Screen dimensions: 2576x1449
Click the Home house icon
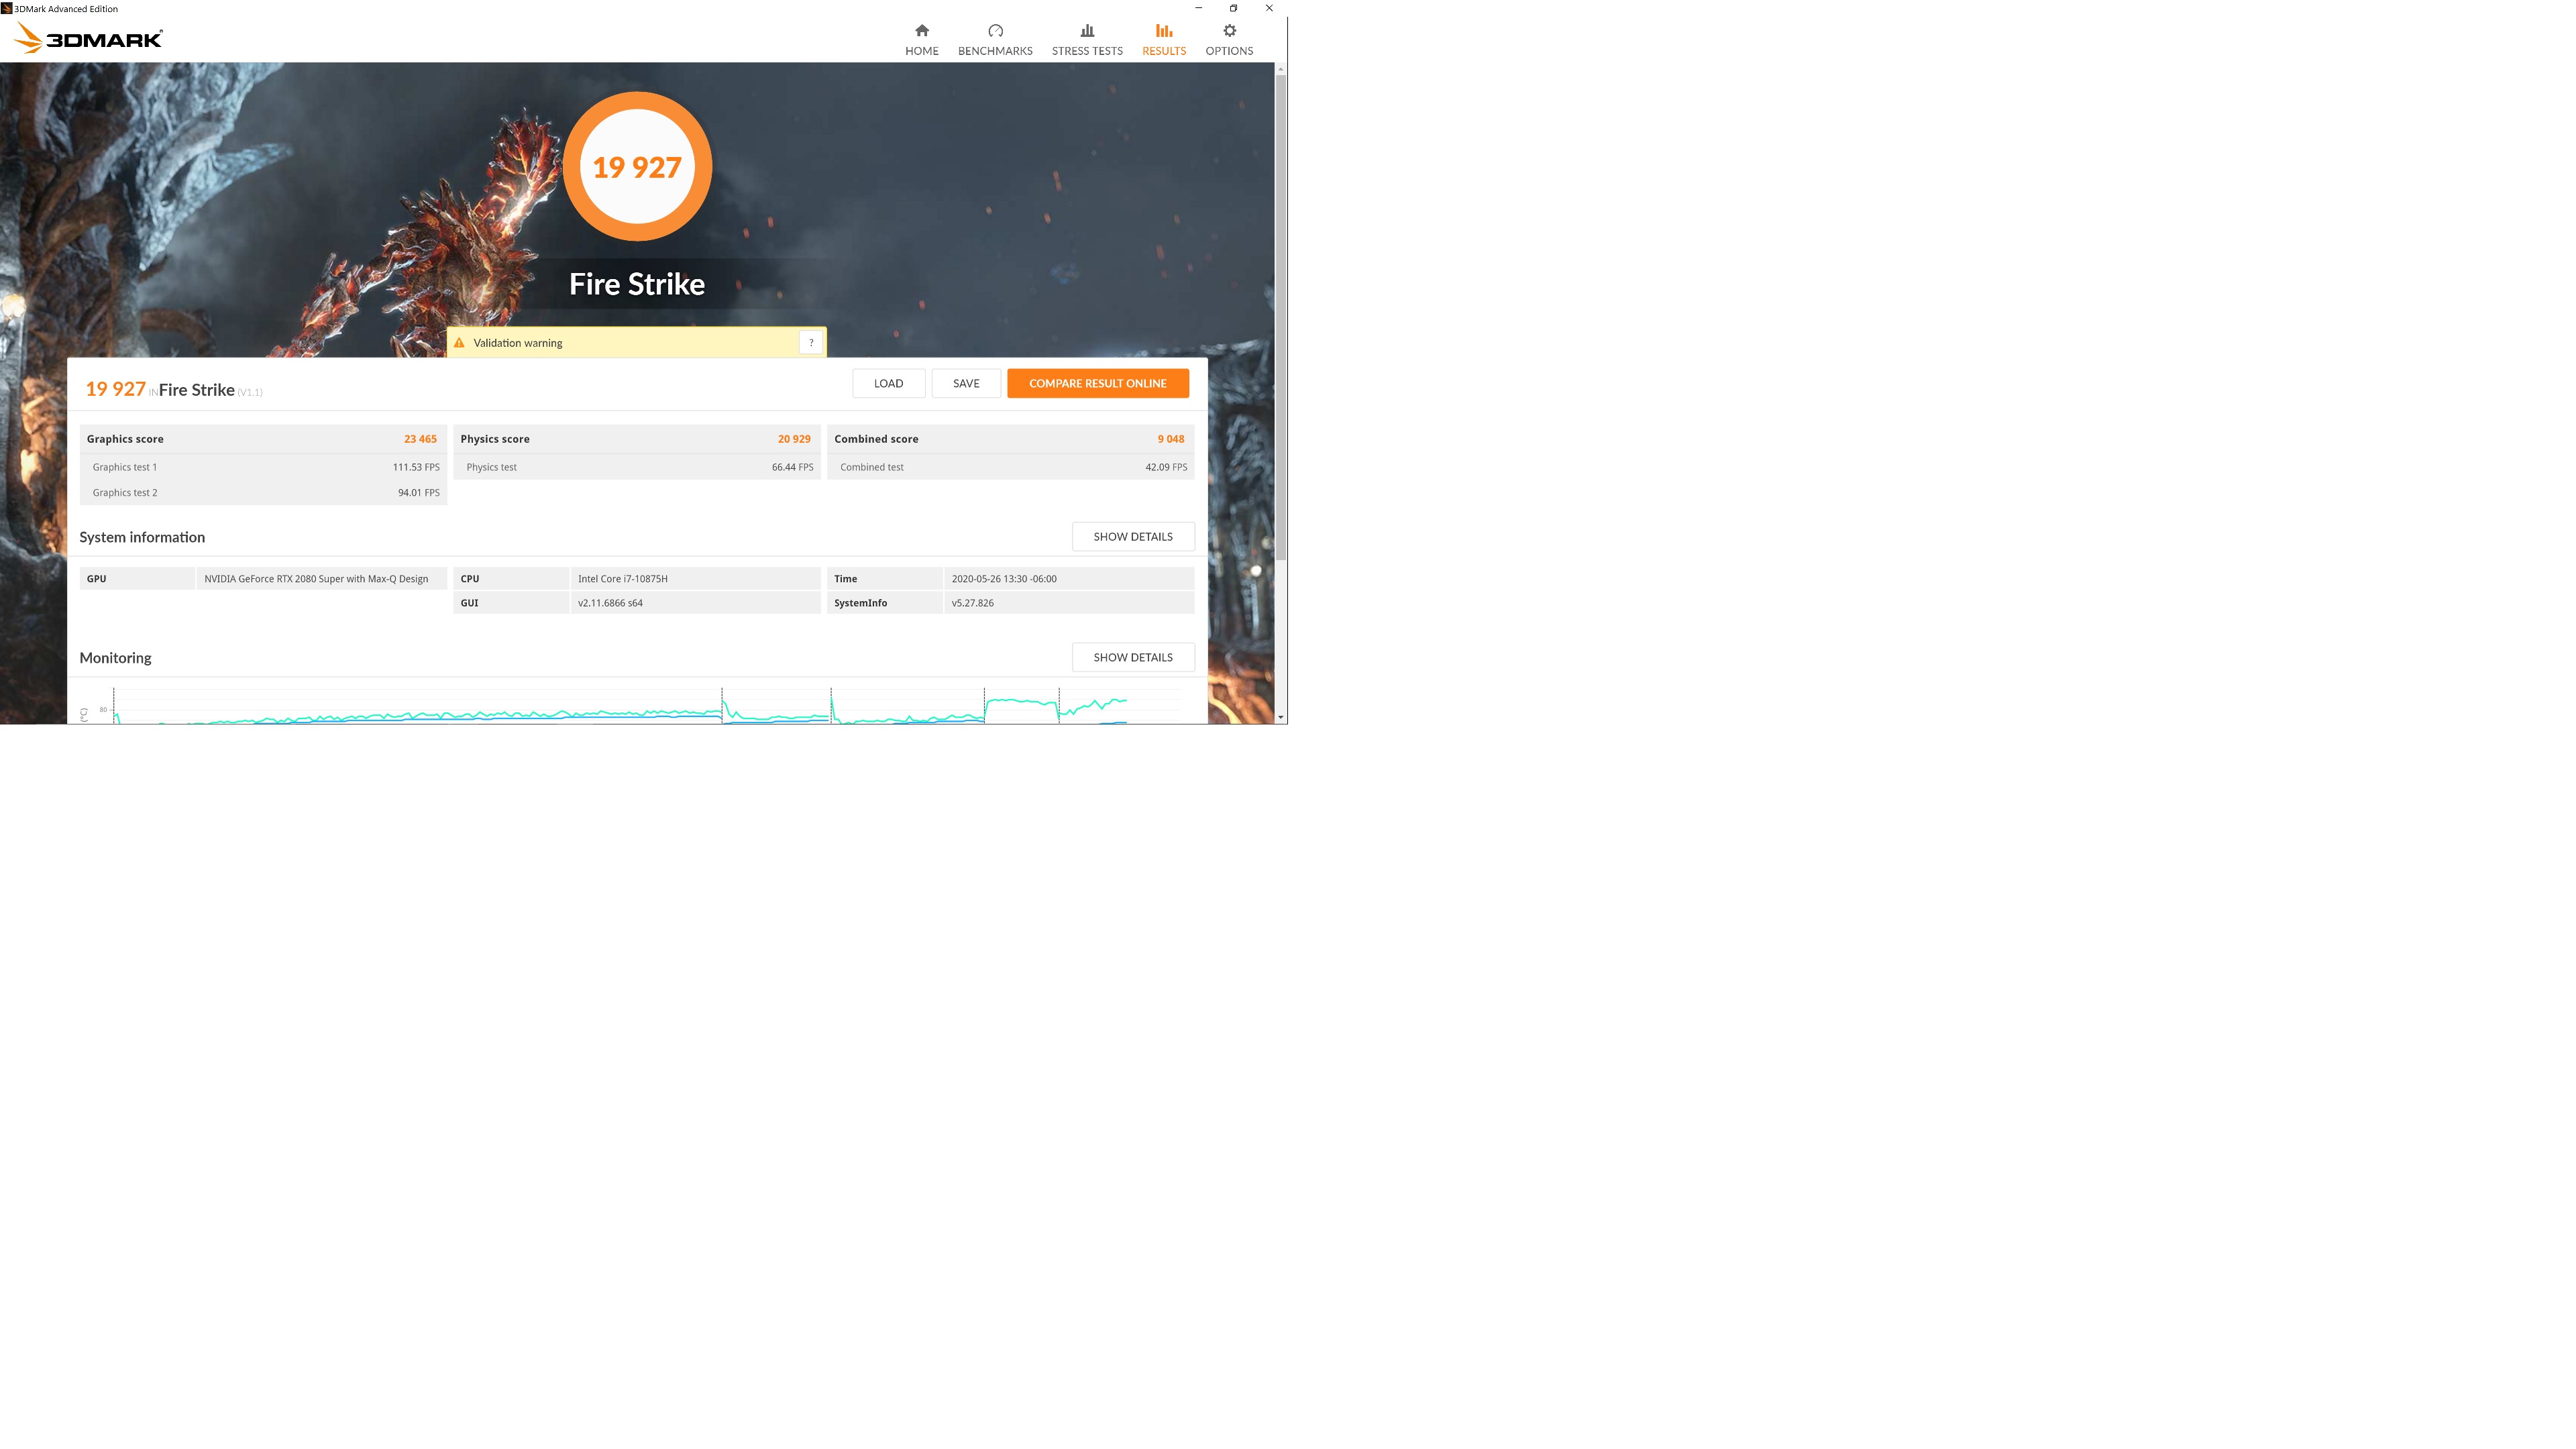coord(922,30)
